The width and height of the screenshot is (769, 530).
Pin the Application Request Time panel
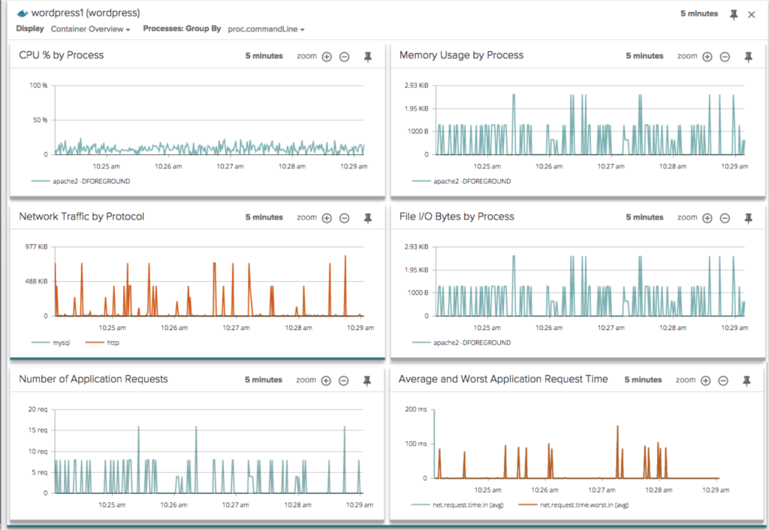coord(746,381)
